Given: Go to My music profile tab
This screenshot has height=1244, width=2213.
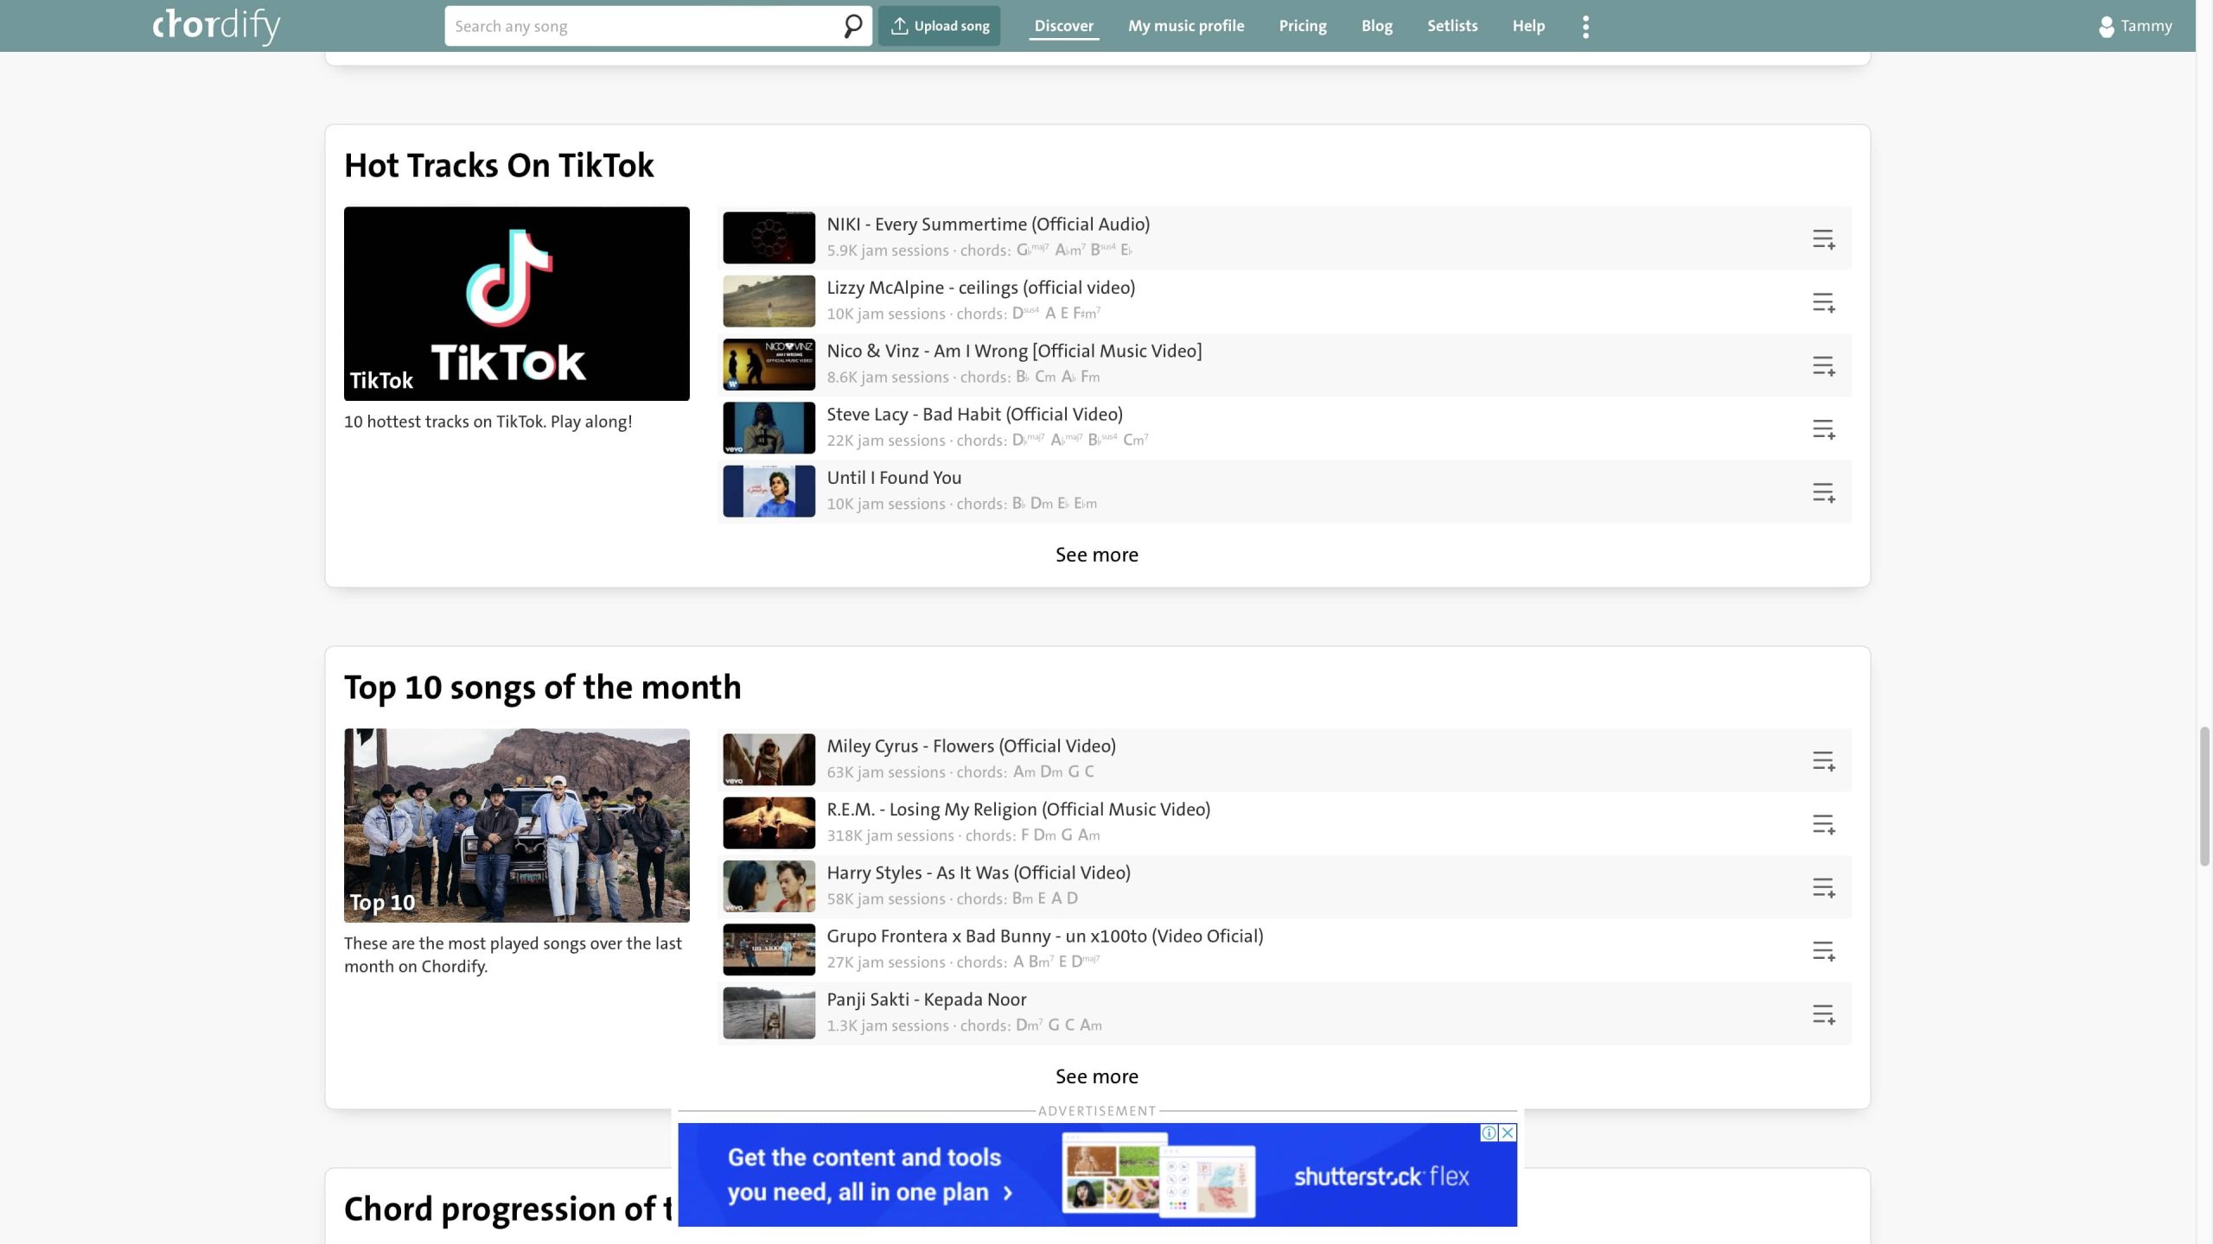Looking at the screenshot, I should point(1185,26).
